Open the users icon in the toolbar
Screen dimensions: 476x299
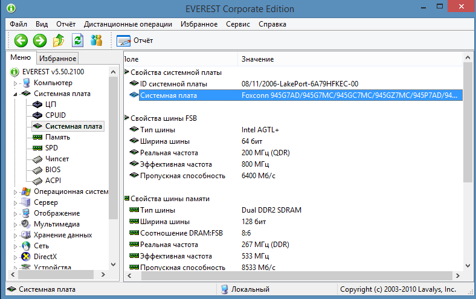(x=96, y=40)
